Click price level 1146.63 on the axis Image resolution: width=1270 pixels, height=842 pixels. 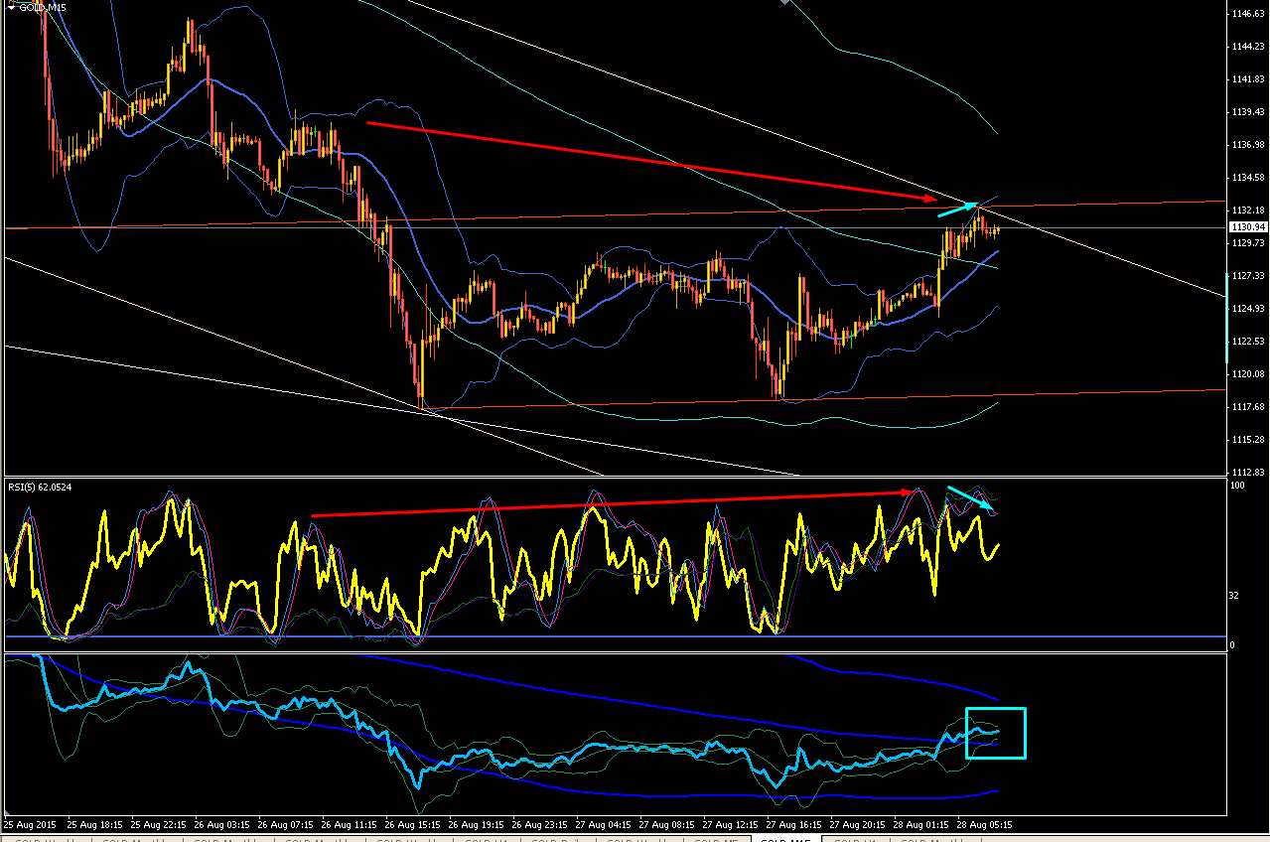coord(1247,14)
